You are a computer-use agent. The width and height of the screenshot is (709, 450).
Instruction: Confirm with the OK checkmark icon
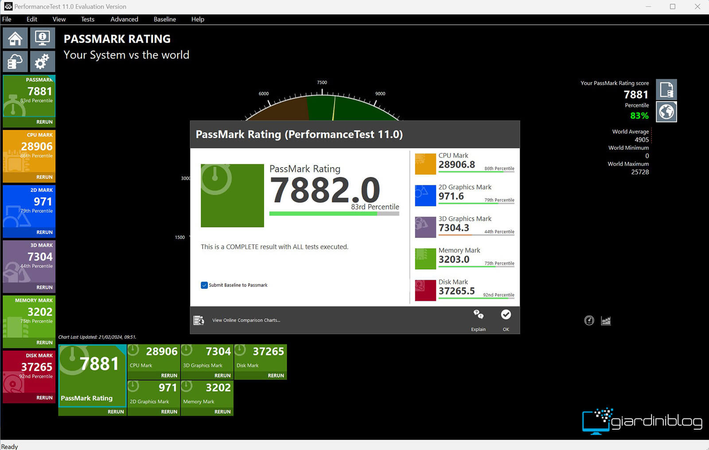[x=506, y=314]
